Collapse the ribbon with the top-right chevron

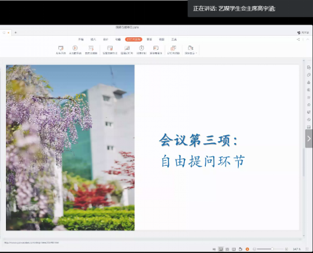(308, 39)
